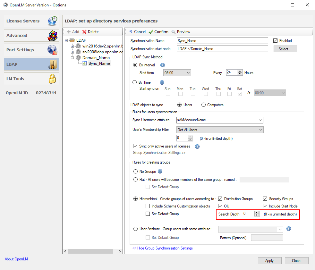Click the Apply button
315x270 pixels.
tap(269, 261)
